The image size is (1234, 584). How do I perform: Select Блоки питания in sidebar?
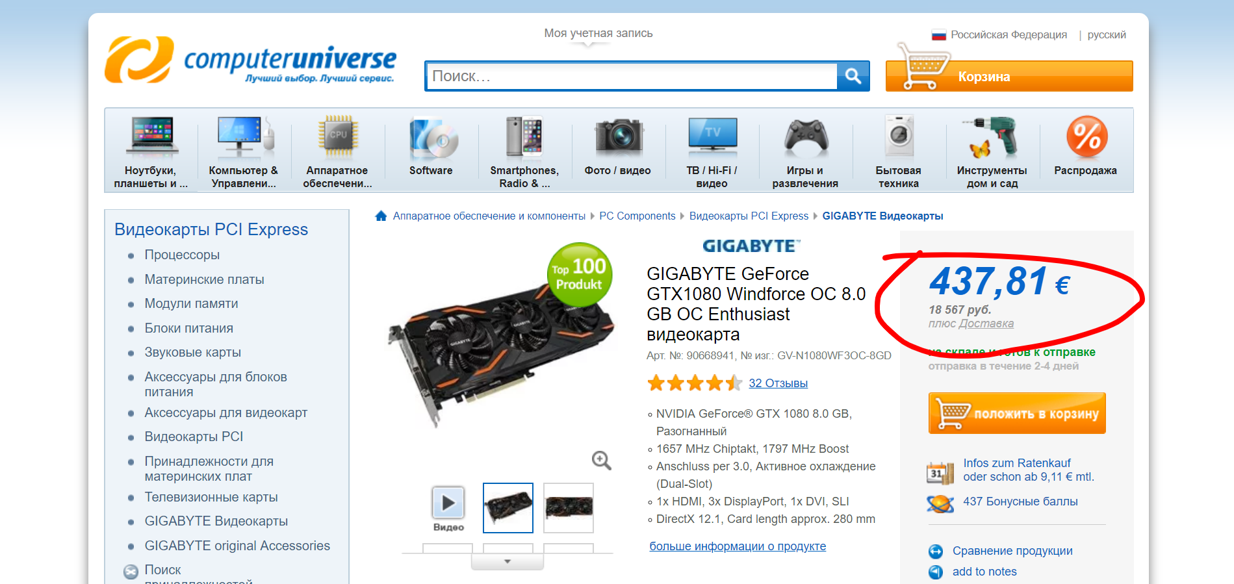click(x=188, y=328)
